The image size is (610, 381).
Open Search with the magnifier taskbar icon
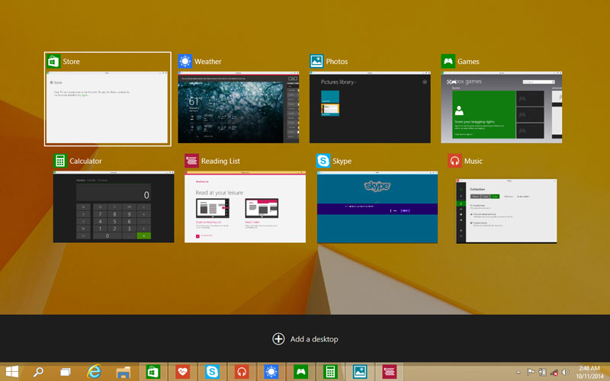(x=38, y=372)
